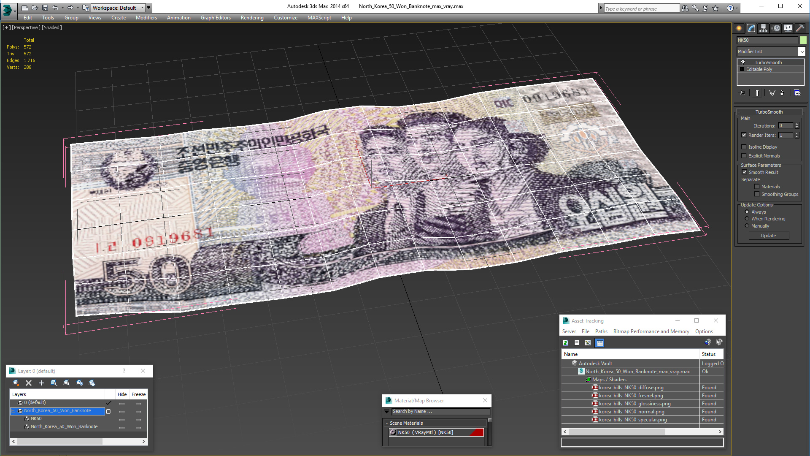Collapse the Scene Materials group
This screenshot has width=810, height=456.
tap(386, 423)
